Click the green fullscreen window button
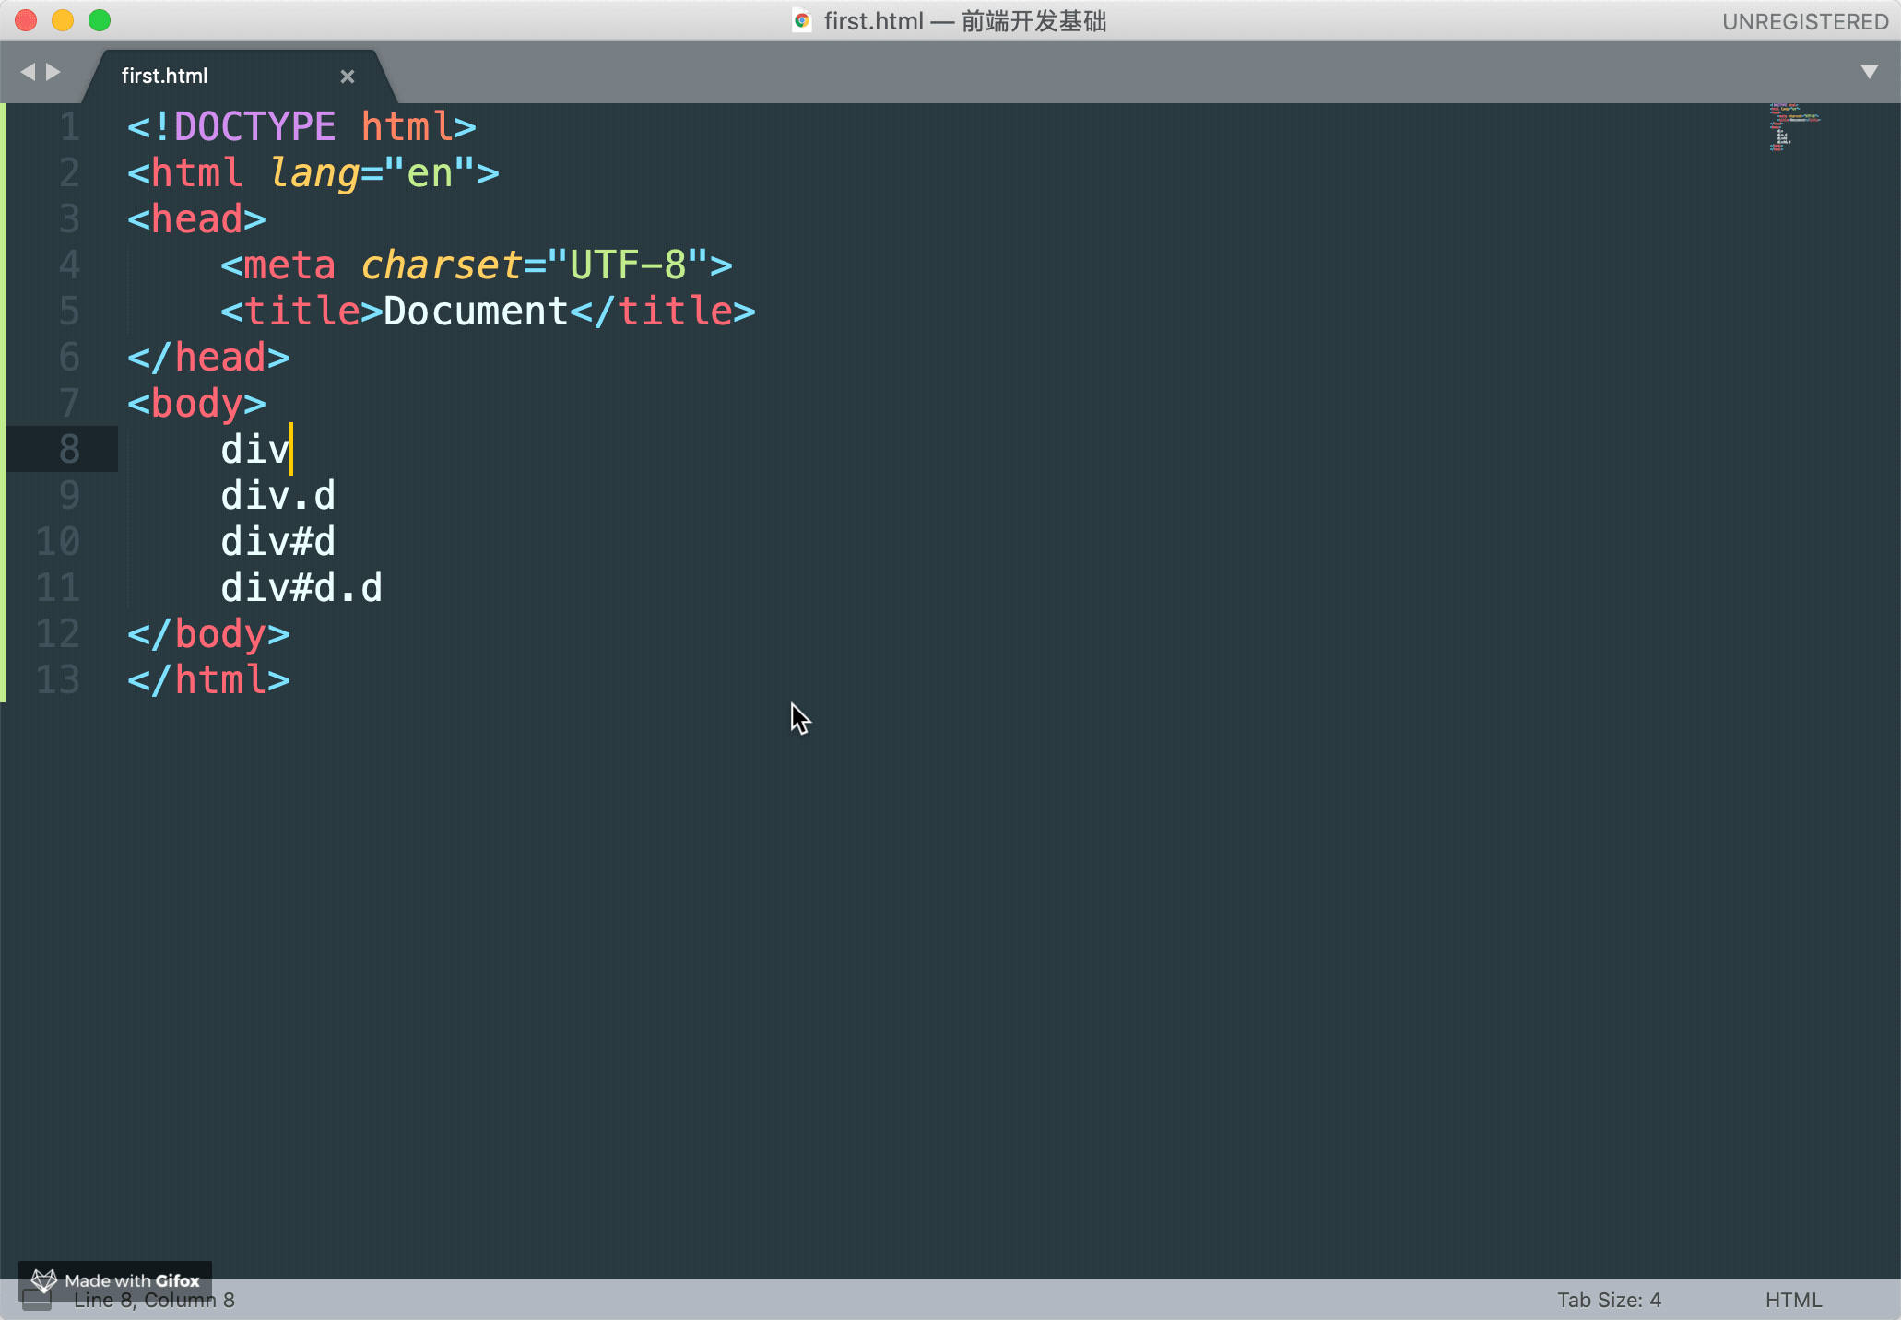This screenshot has height=1320, width=1901. click(100, 20)
